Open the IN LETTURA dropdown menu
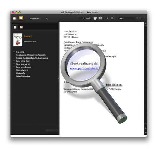 [x=38, y=18]
